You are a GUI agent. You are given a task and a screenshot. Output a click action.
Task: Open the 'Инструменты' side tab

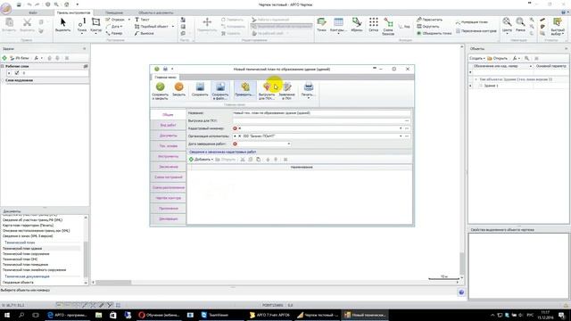click(168, 157)
